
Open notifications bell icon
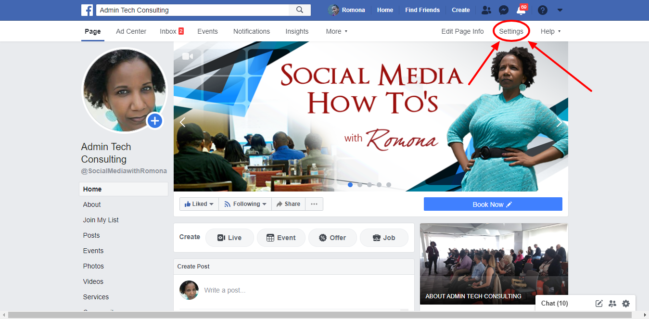coord(521,10)
